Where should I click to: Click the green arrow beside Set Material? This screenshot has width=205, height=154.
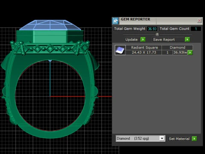(x=194, y=139)
